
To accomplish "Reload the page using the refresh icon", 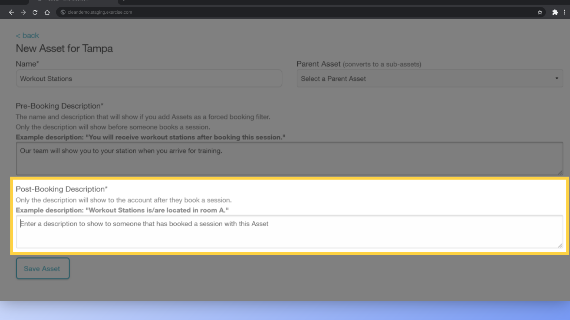I will click(35, 12).
